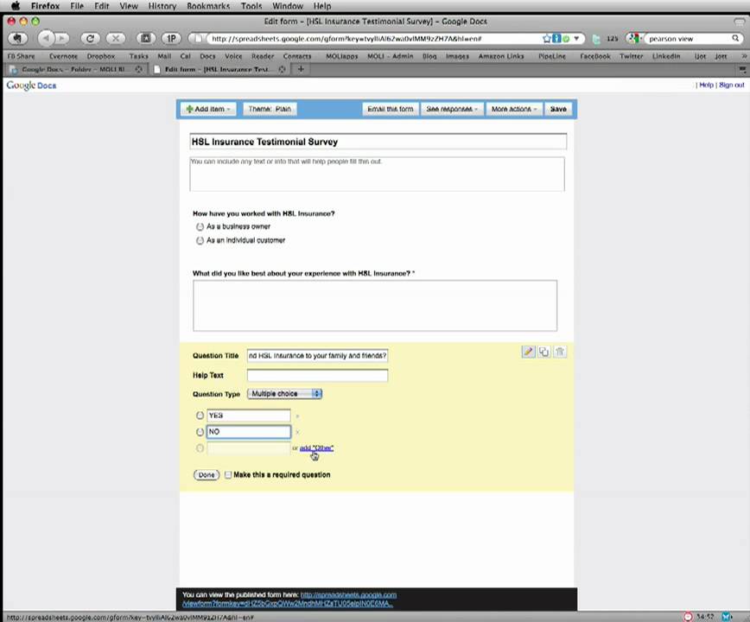Select As an individual customer radio button
The height and width of the screenshot is (622, 750).
[x=200, y=240]
